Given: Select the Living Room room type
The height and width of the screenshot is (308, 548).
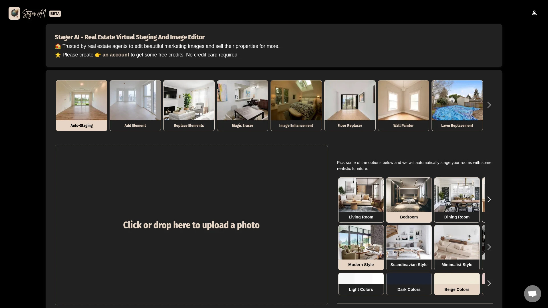Looking at the screenshot, I should pos(361,200).
